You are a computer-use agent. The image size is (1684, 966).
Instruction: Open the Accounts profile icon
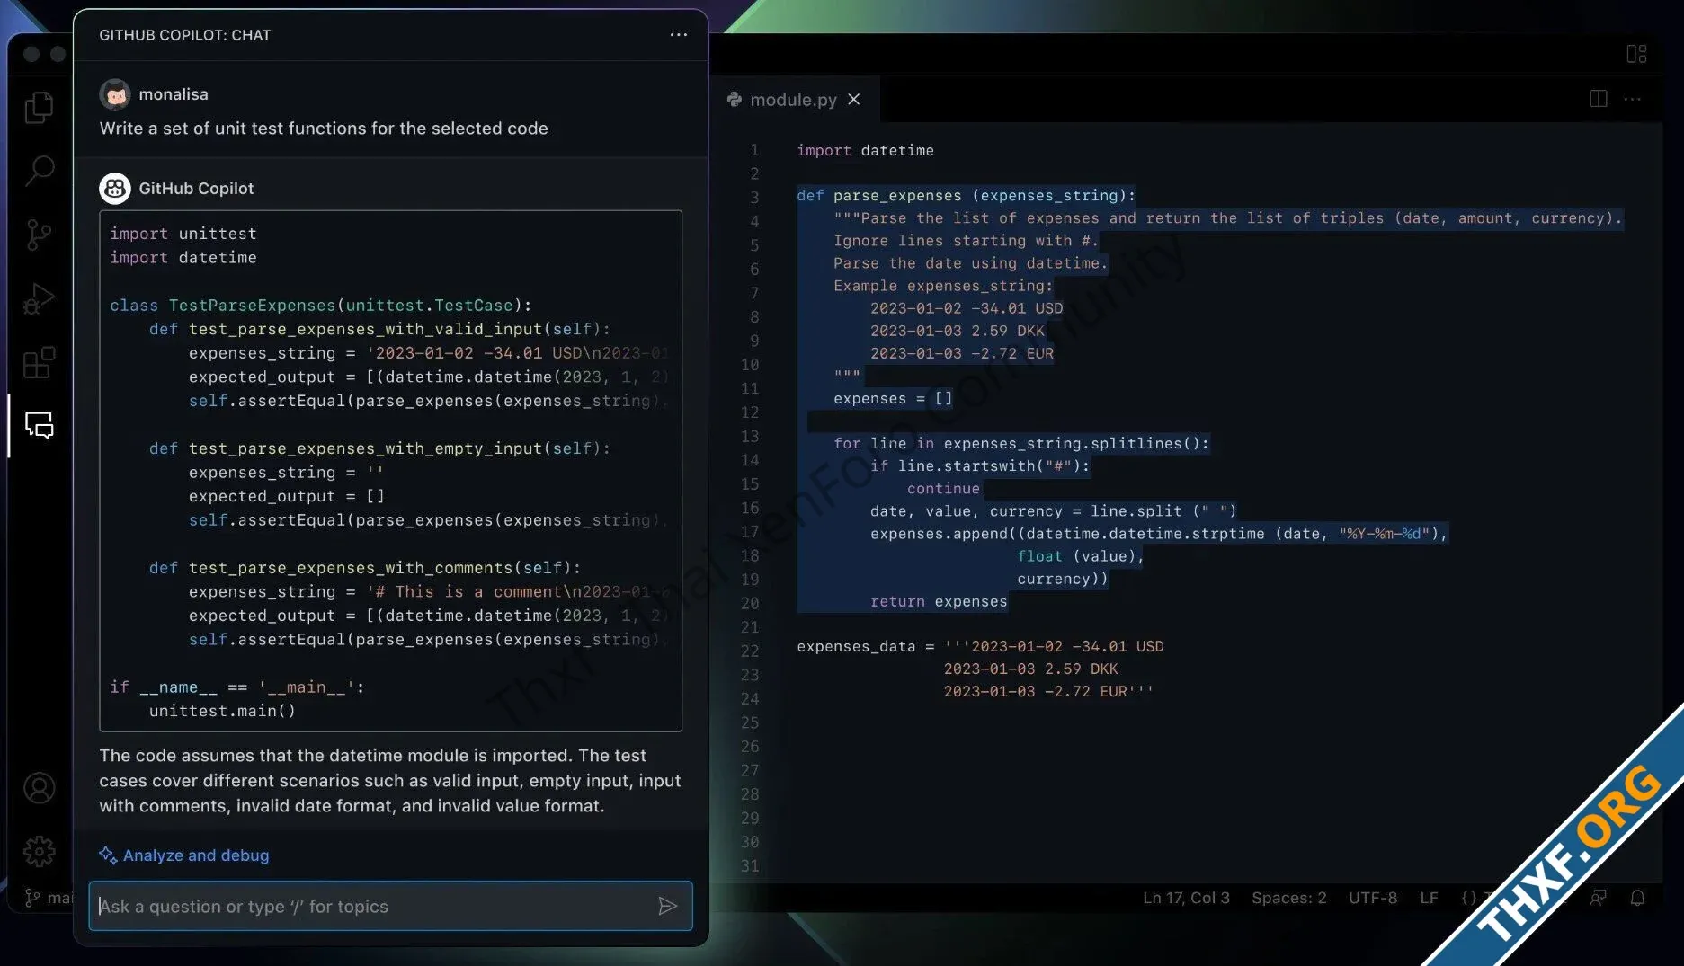pyautogui.click(x=39, y=788)
